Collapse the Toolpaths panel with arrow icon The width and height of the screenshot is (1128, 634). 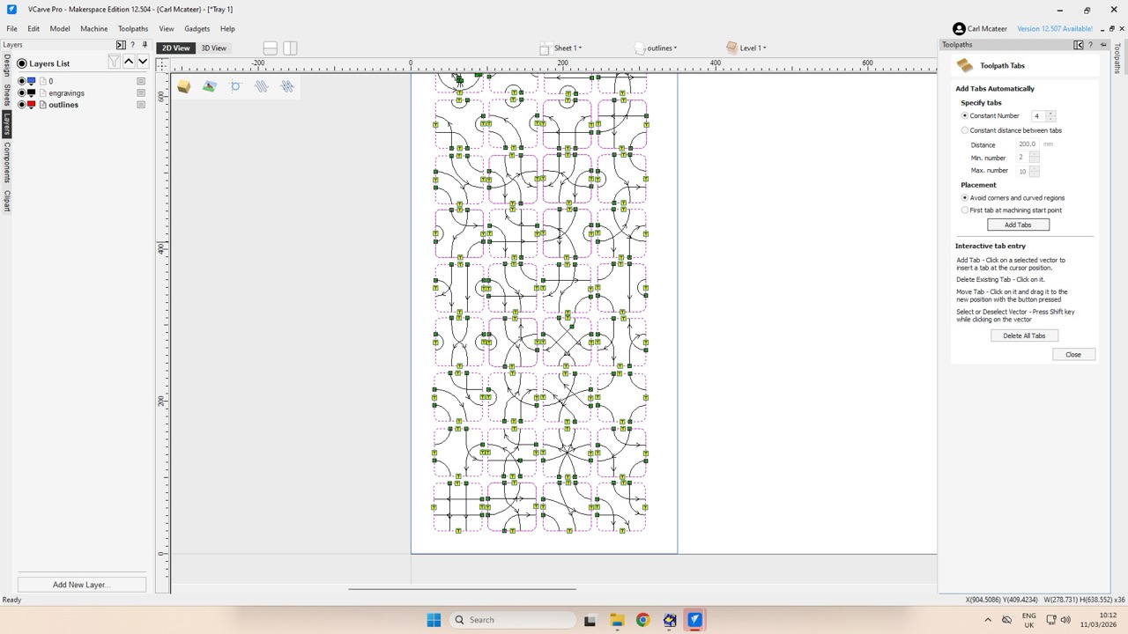point(1079,45)
